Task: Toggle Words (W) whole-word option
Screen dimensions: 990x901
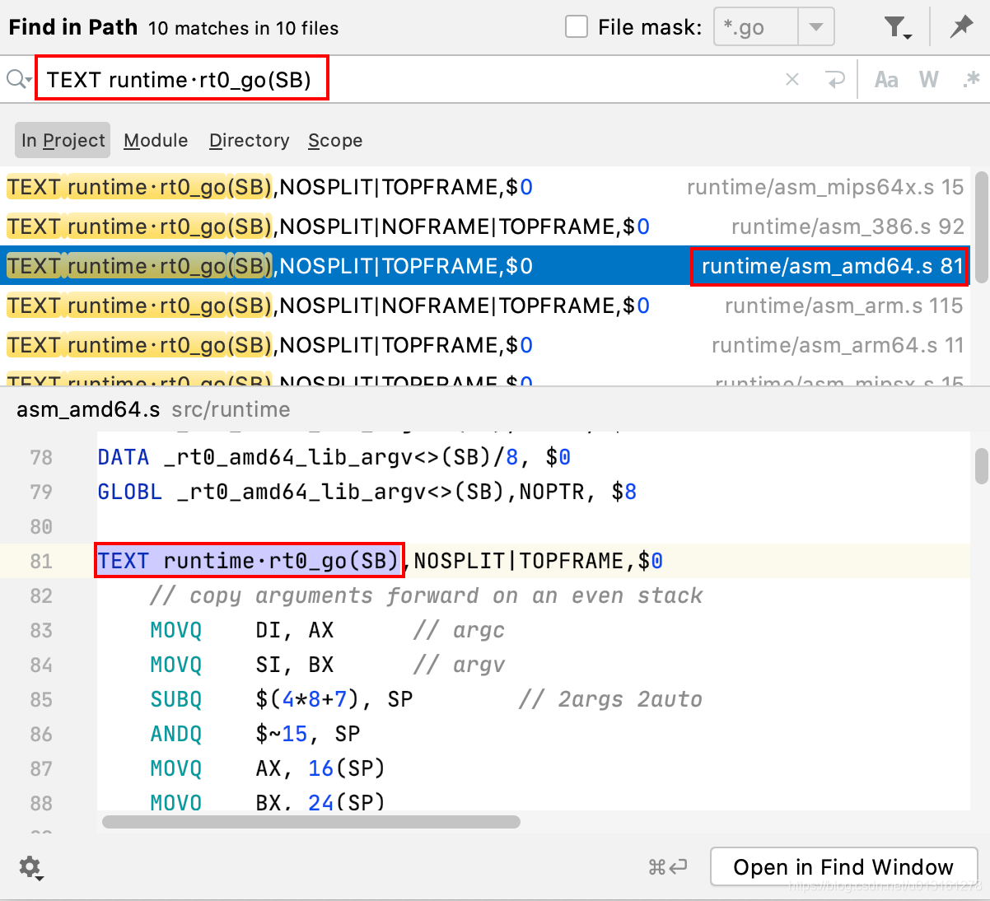Action: (929, 79)
